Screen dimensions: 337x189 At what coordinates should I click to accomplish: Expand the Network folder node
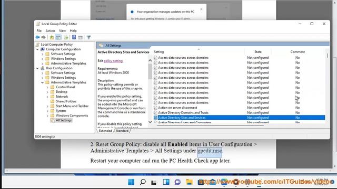pyautogui.click(x=47, y=97)
